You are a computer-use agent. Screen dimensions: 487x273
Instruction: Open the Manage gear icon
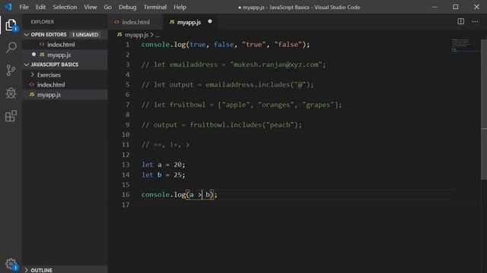point(11,264)
